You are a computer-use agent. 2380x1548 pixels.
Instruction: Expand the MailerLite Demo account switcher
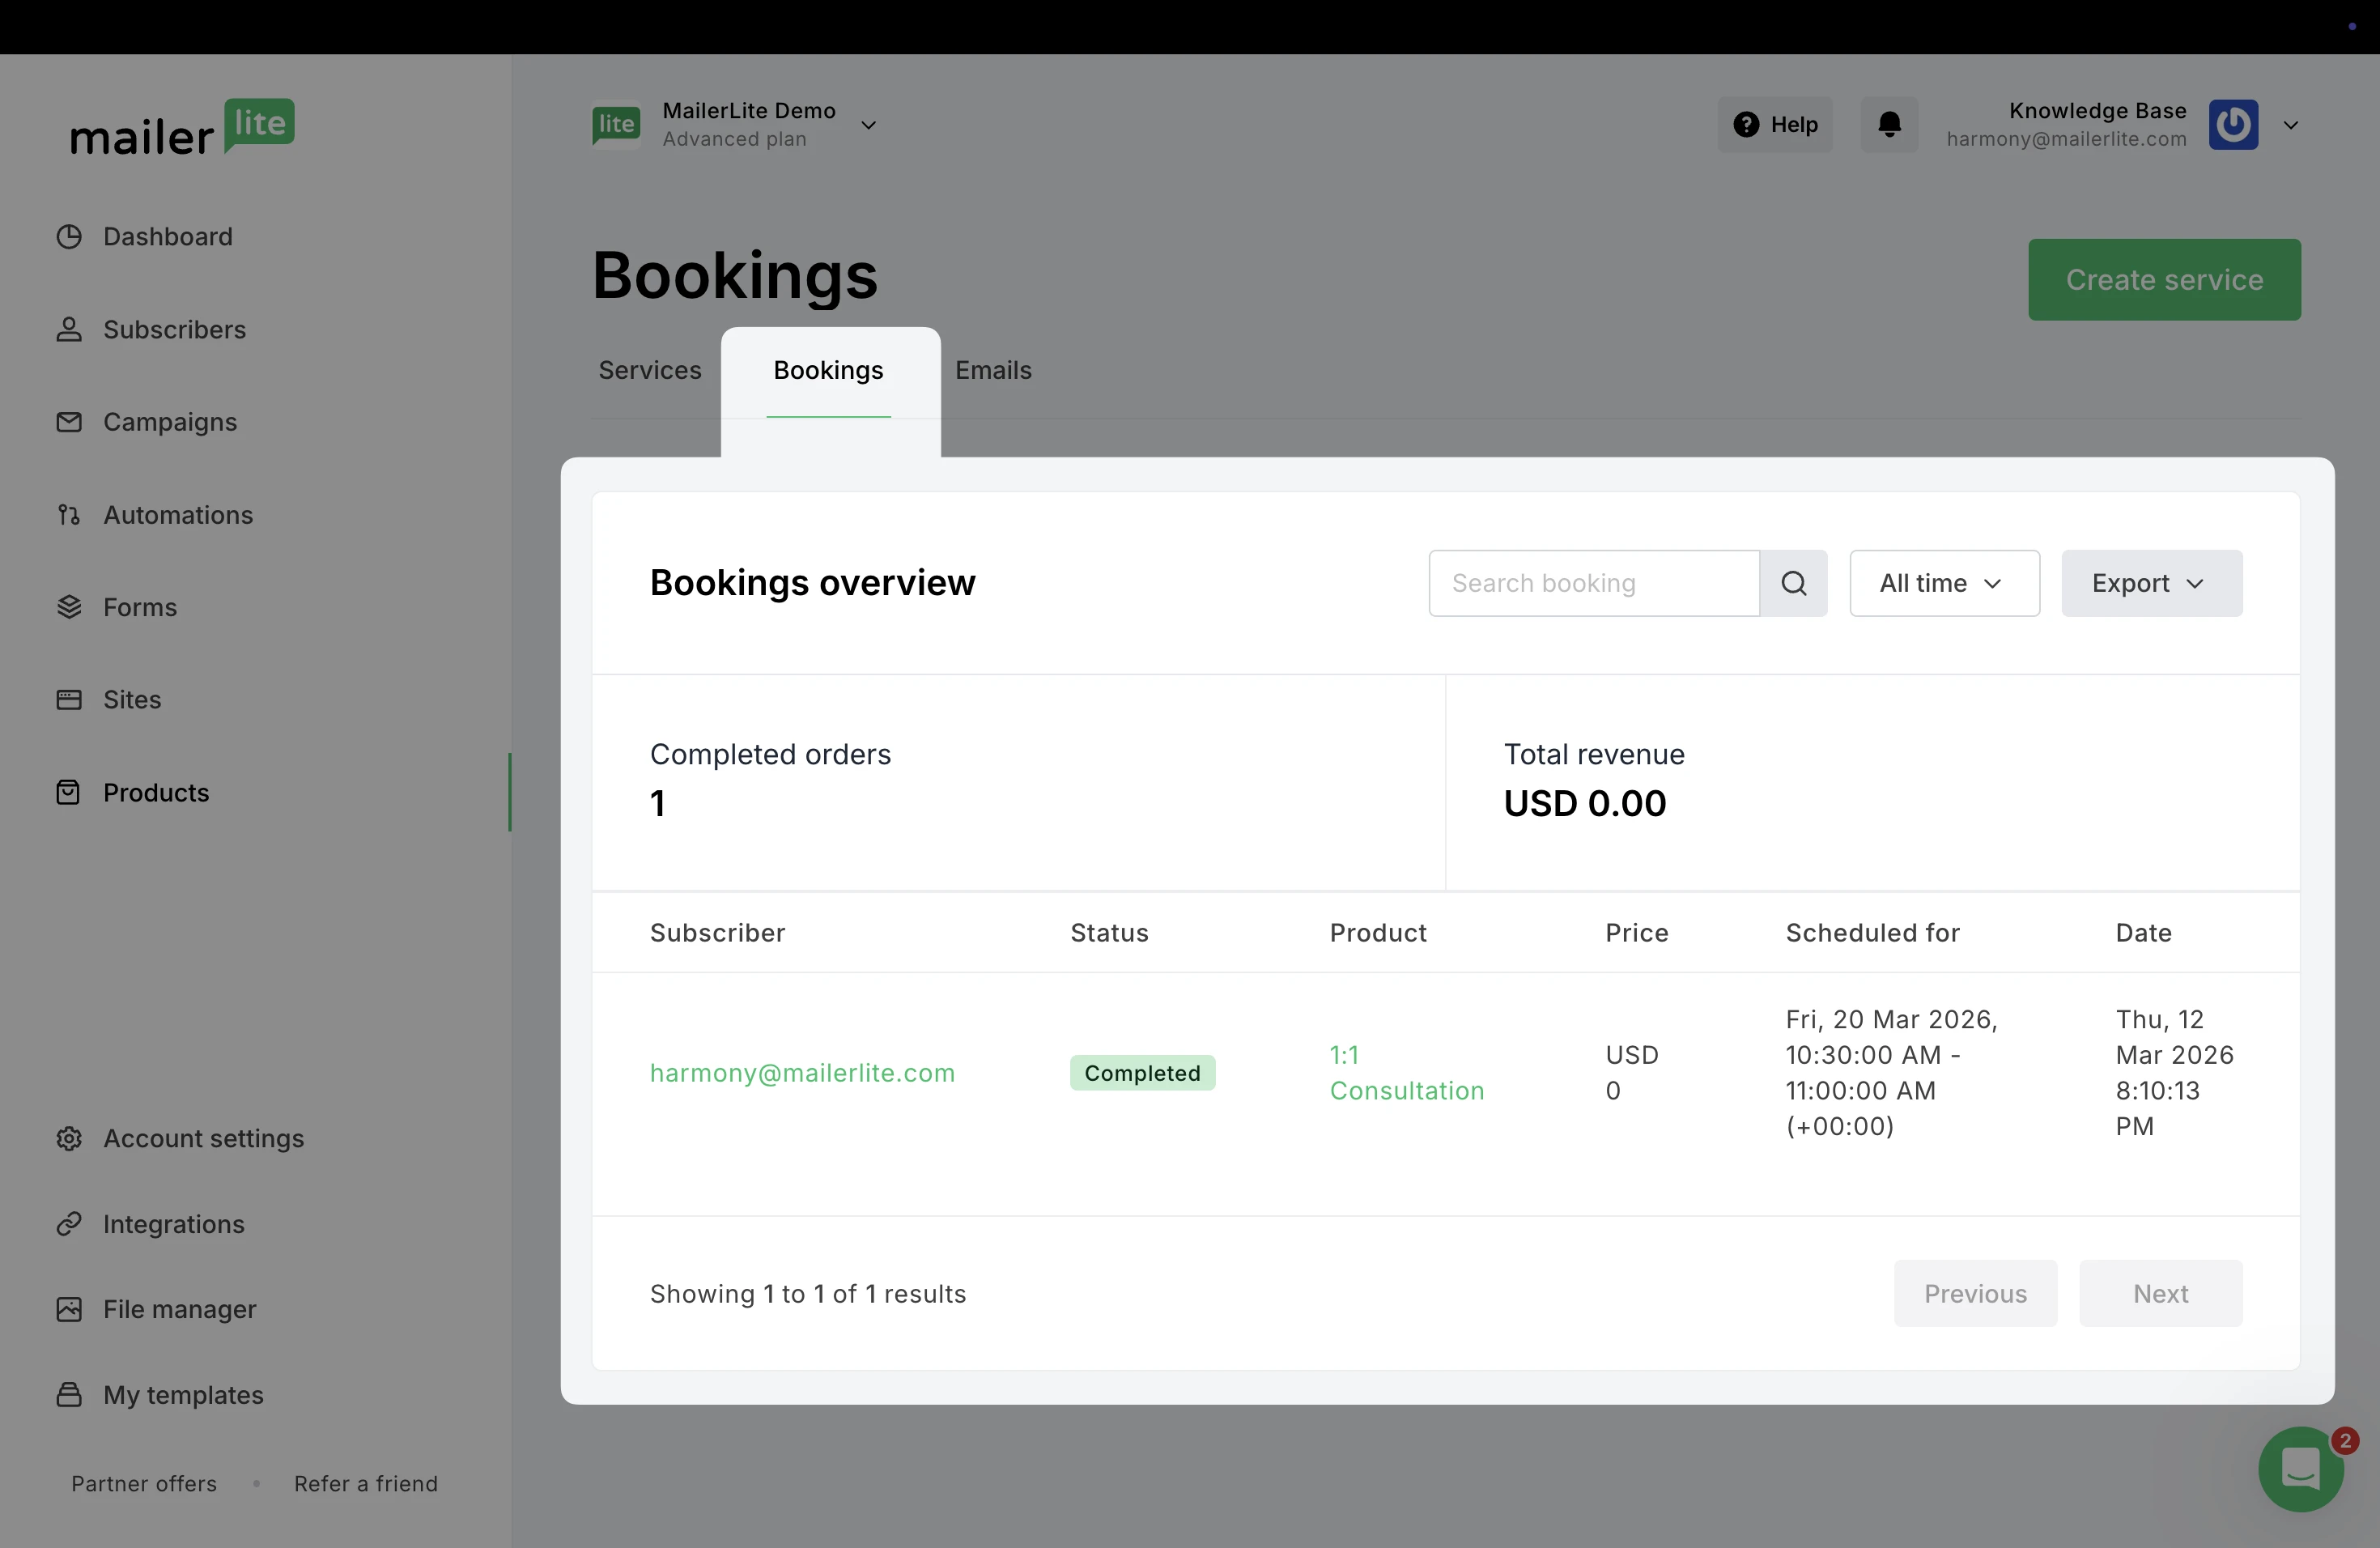click(868, 125)
